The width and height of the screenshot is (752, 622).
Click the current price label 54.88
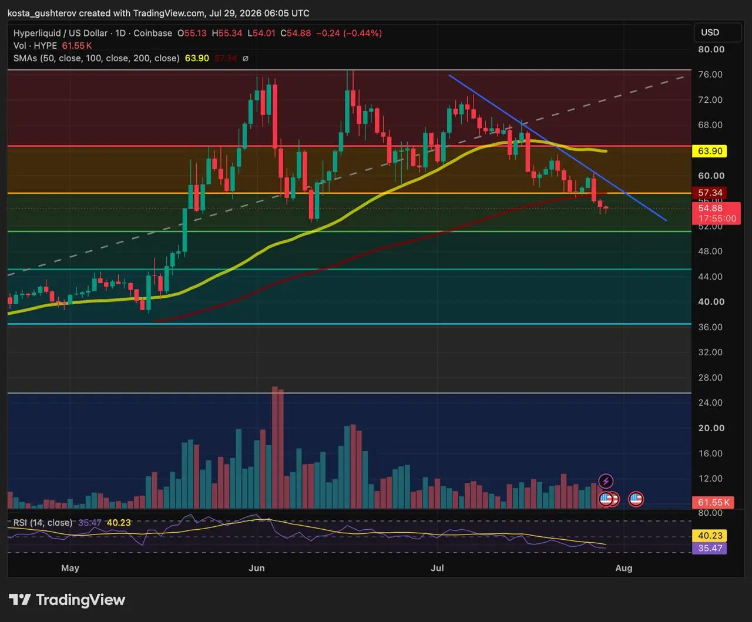click(710, 208)
